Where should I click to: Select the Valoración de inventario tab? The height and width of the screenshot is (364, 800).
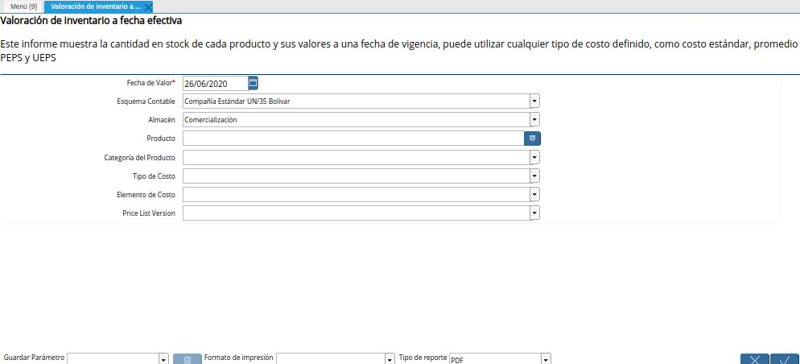[95, 6]
